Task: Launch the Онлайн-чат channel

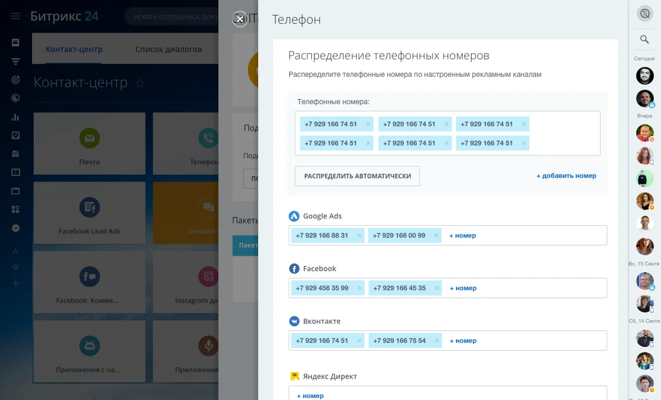Action: tap(208, 212)
